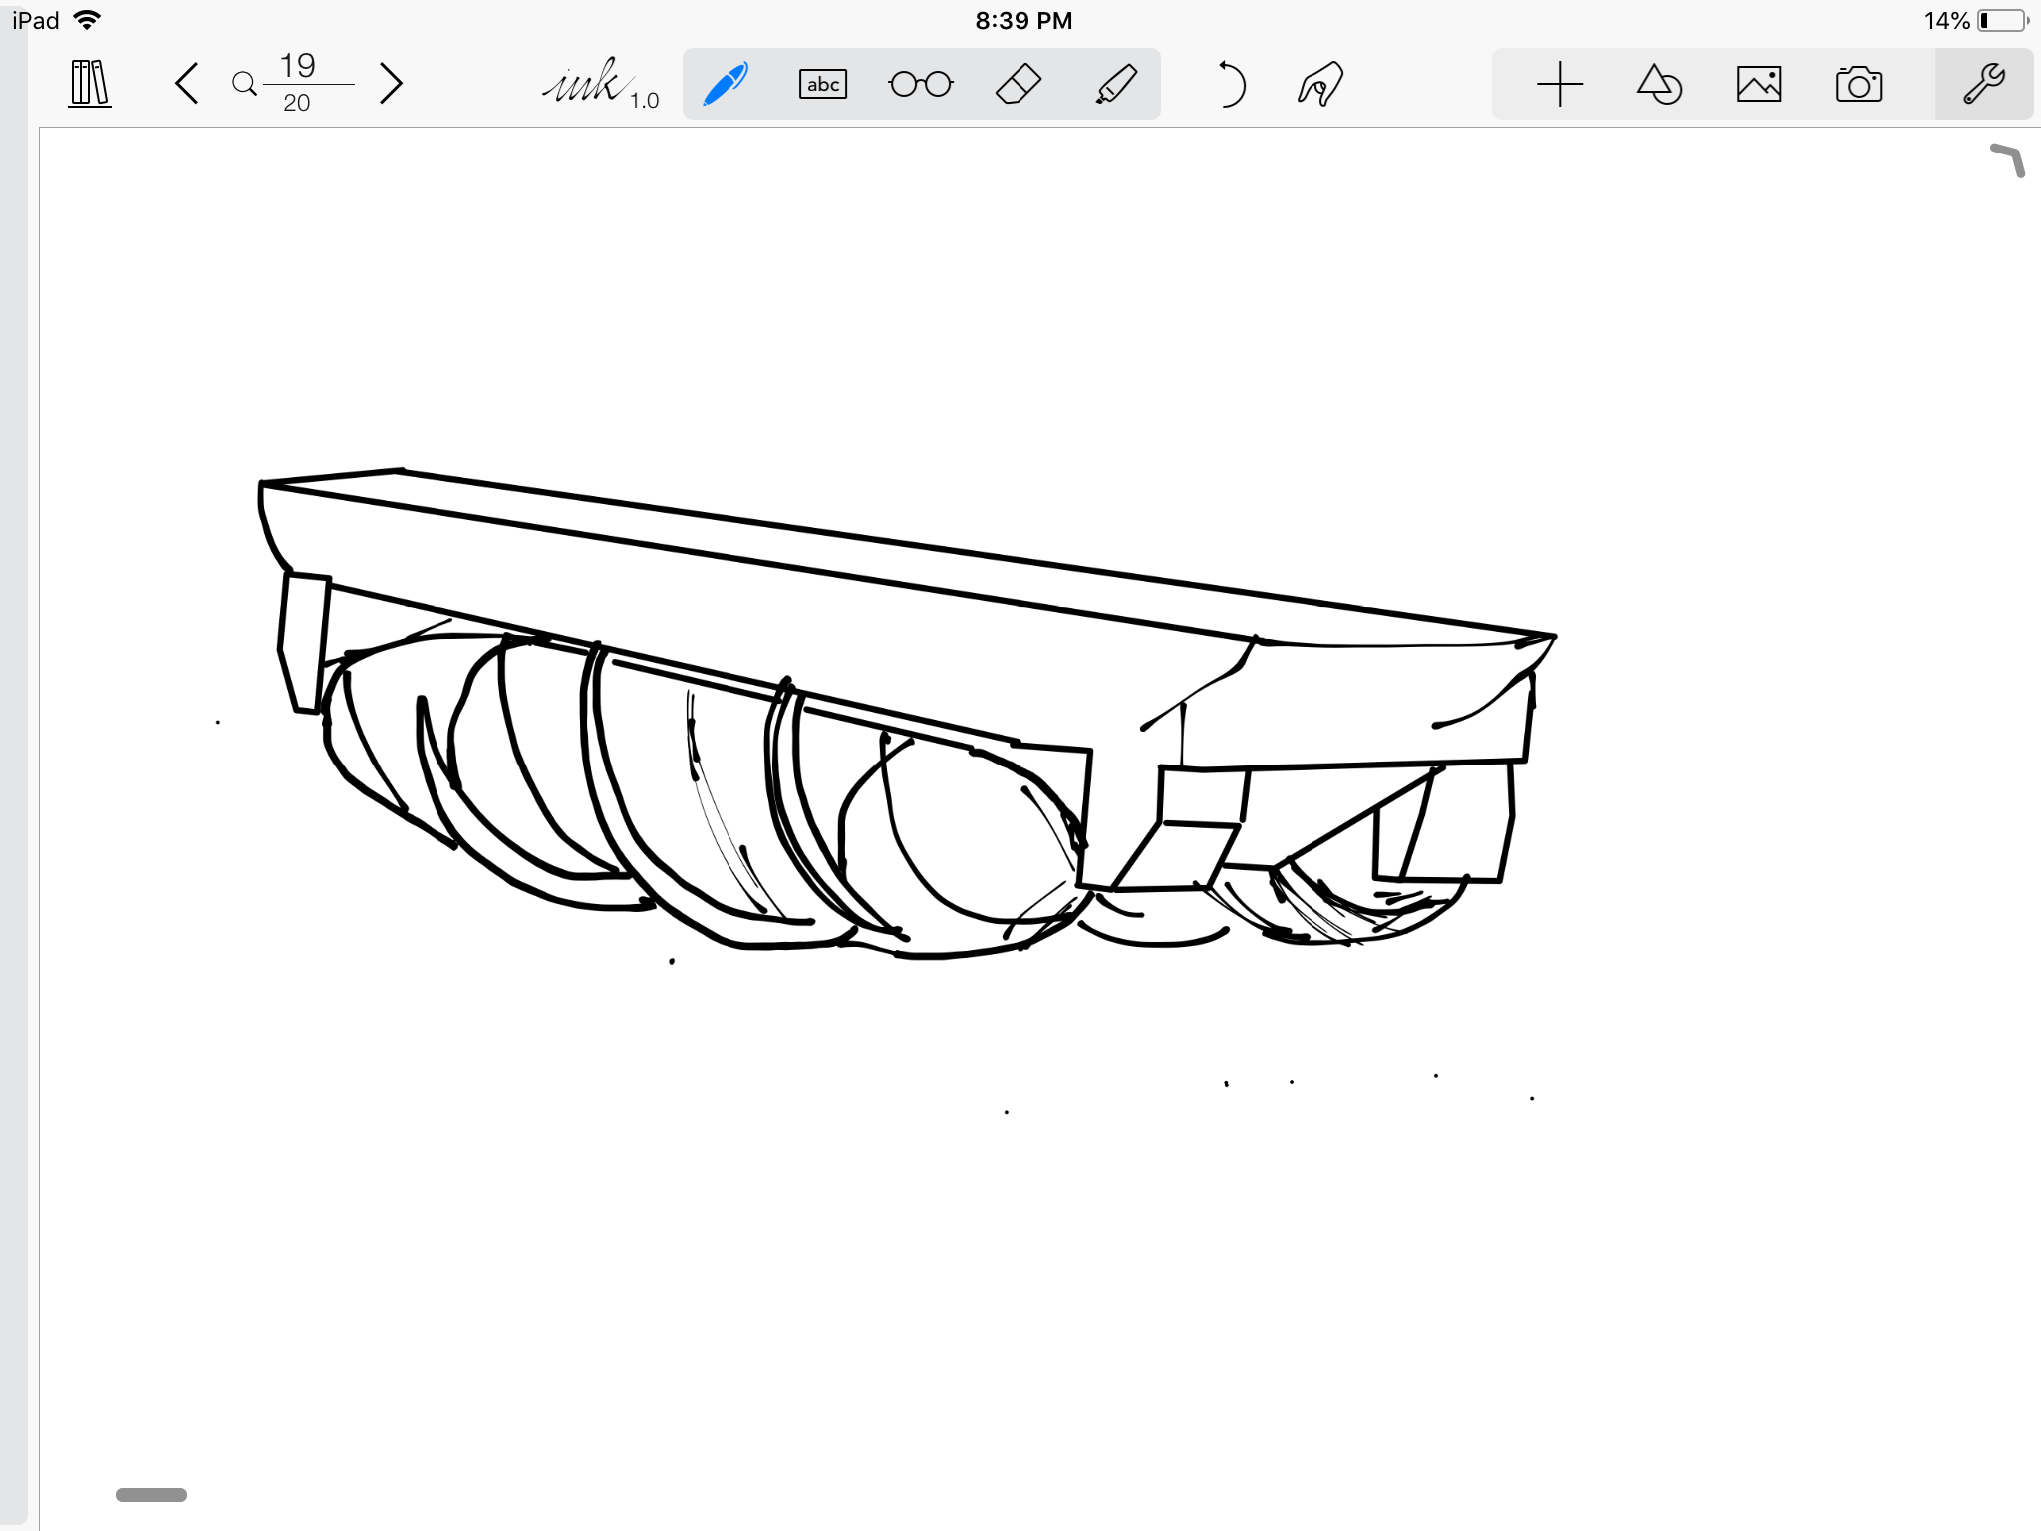Screen dimensions: 2041x1531
Task: Tap the 8:39 PM clock
Action: (x=1023, y=20)
